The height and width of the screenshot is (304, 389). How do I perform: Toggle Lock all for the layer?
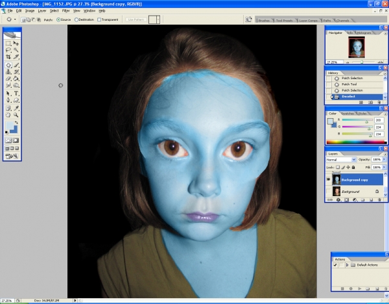(x=353, y=168)
